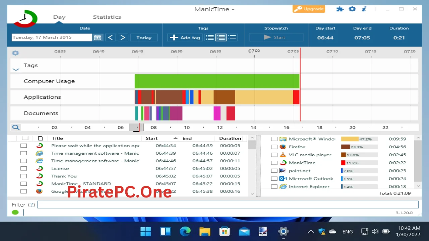429x241 pixels.
Task: Sort by the Title column header
Action: (x=57, y=138)
